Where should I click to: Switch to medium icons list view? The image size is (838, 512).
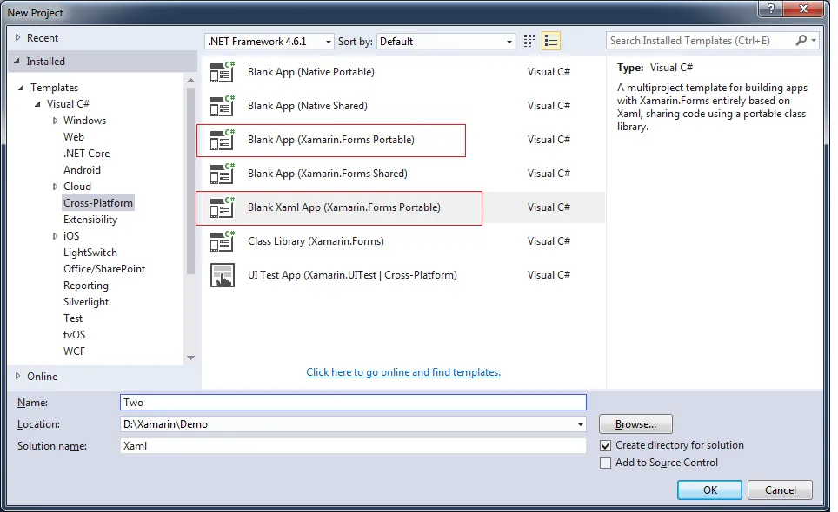pos(551,41)
